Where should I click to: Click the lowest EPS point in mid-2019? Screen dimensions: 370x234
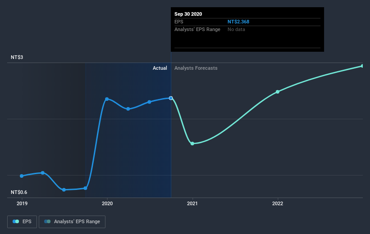64,190
